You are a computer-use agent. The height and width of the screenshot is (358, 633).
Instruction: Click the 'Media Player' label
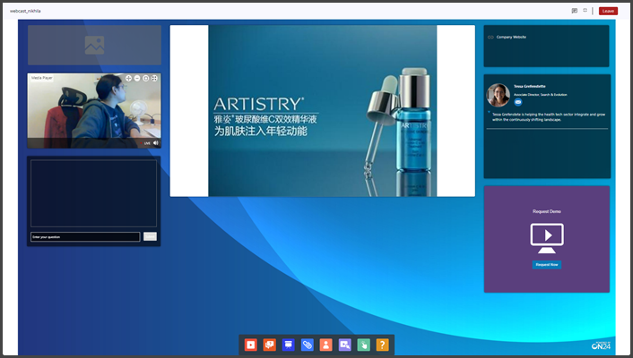tap(42, 78)
